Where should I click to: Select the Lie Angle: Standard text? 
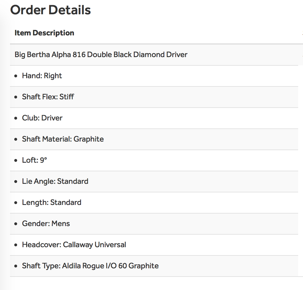coord(55,181)
